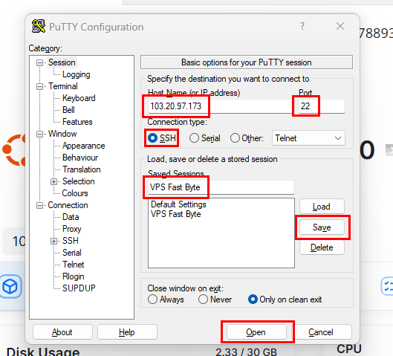Open the Proxy category

pos(71,229)
